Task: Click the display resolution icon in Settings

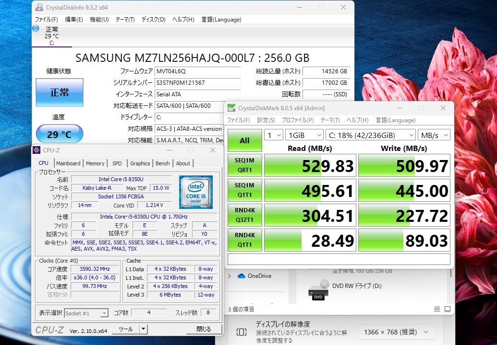Action: pos(242,332)
